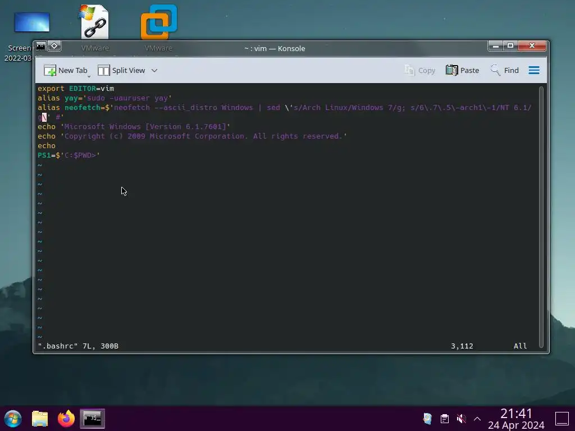Click the Split View toolbar button
This screenshot has width=575, height=431.
121,70
